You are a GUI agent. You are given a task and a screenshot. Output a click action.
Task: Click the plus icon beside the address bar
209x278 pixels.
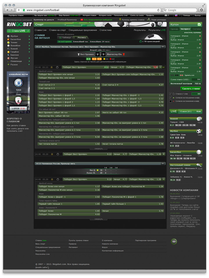[19, 10]
